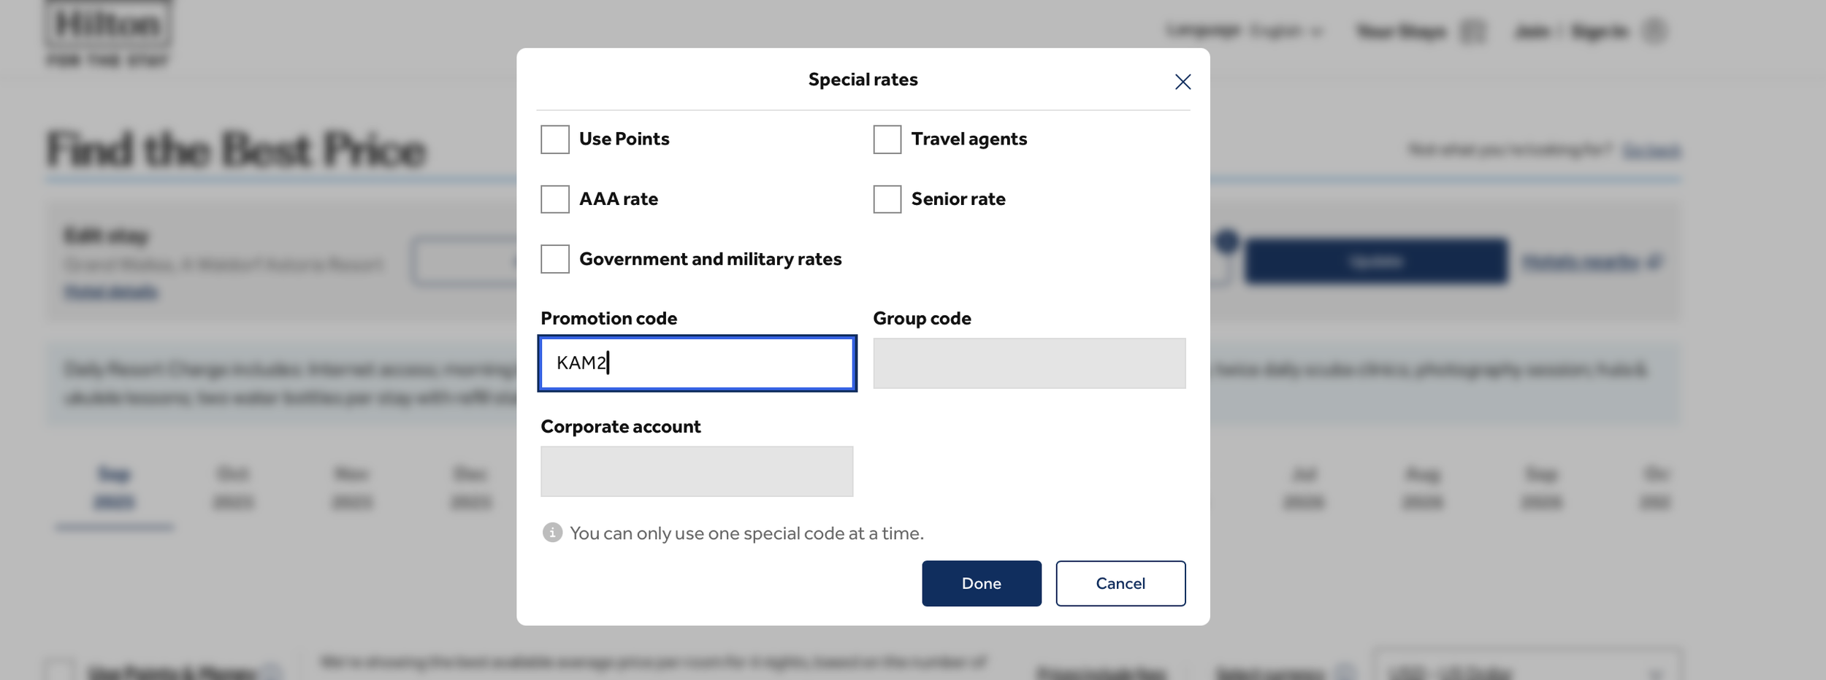Viewport: 1826px width, 680px height.
Task: Click the info icon beside the special code note
Action: pos(552,533)
